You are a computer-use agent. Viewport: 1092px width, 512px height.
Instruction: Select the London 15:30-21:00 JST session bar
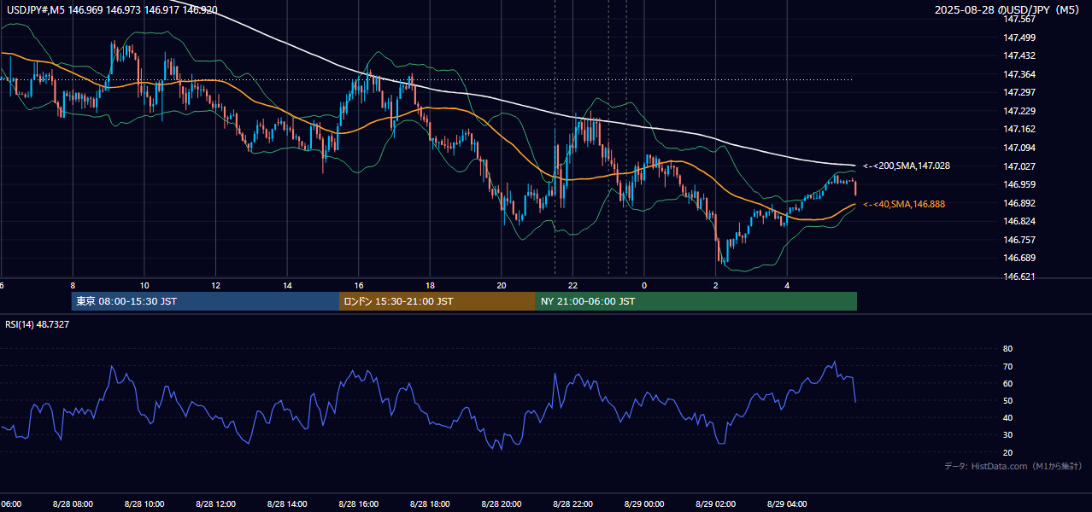437,301
